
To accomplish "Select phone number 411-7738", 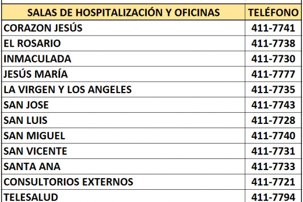I will (x=273, y=43).
